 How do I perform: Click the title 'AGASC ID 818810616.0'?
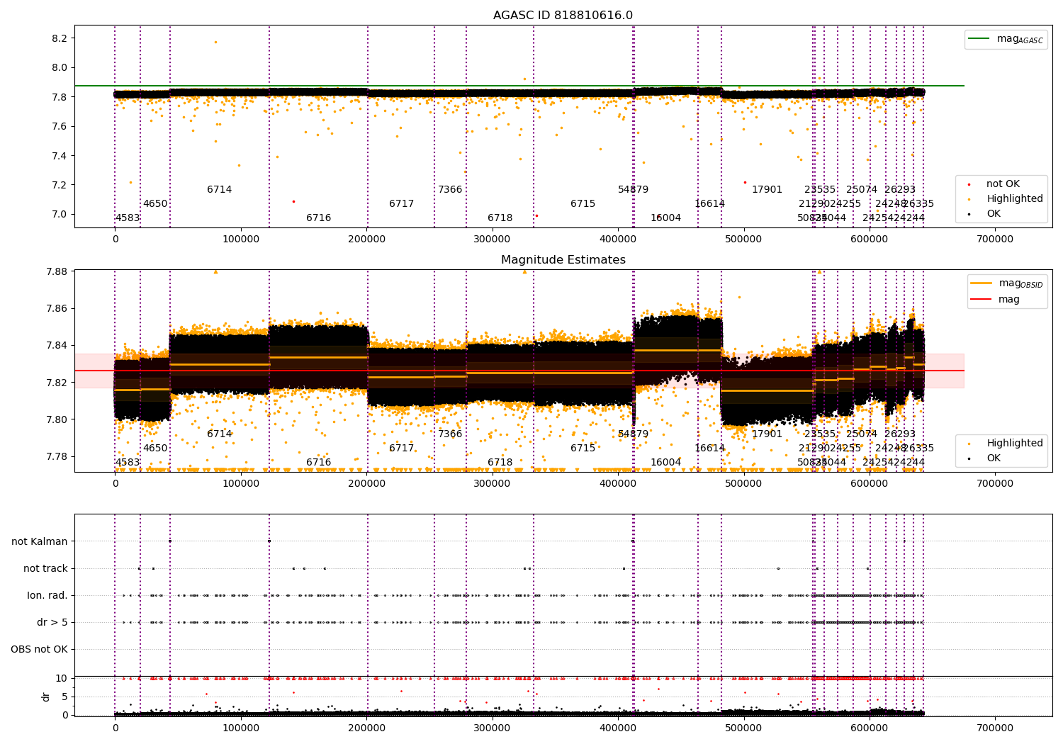pyautogui.click(x=563, y=16)
